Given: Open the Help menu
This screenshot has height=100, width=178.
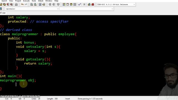Looking at the screenshot, I should click(x=56, y=1).
